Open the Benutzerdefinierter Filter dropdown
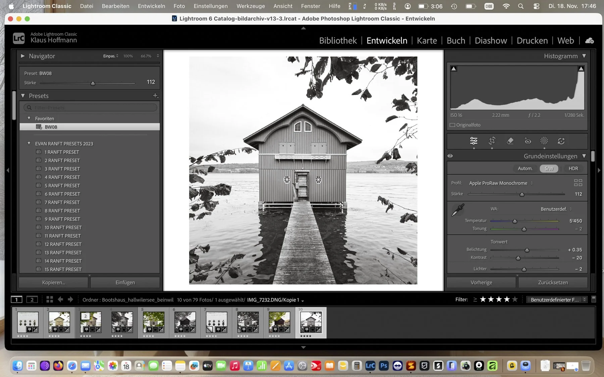 point(556,300)
